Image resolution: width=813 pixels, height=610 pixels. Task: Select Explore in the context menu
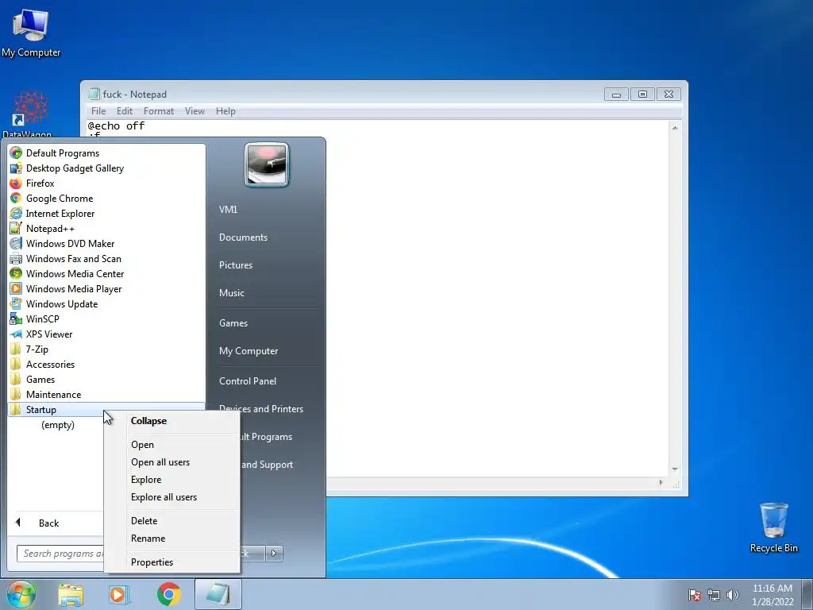tap(172, 480)
